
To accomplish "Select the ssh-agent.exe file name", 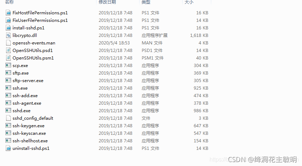I will point(27,103).
